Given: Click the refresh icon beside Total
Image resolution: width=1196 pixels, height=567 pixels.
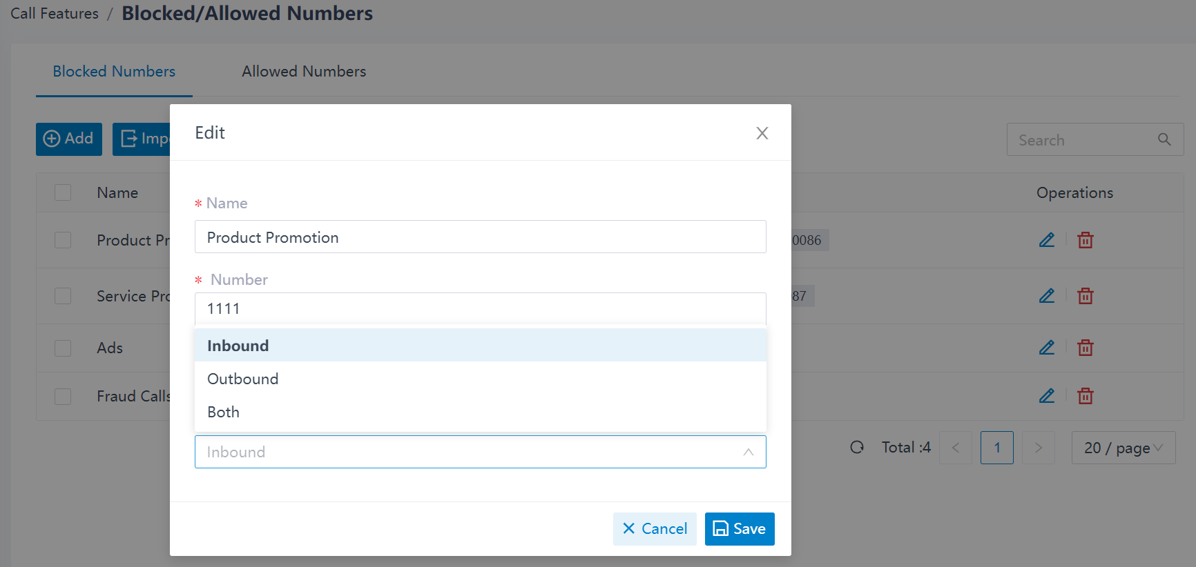Looking at the screenshot, I should (857, 447).
